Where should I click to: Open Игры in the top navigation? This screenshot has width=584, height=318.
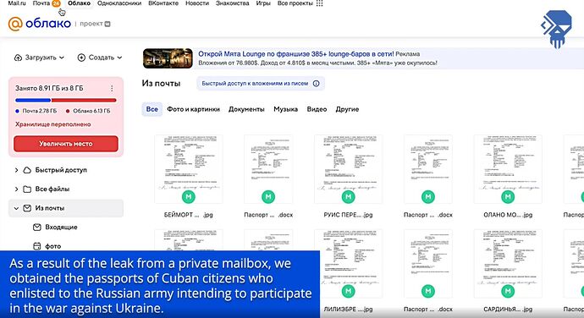(x=263, y=3)
